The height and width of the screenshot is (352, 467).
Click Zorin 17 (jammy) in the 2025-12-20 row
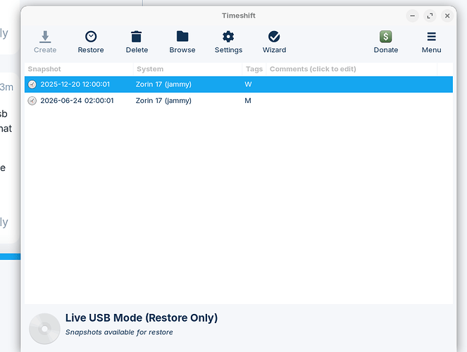coord(163,84)
